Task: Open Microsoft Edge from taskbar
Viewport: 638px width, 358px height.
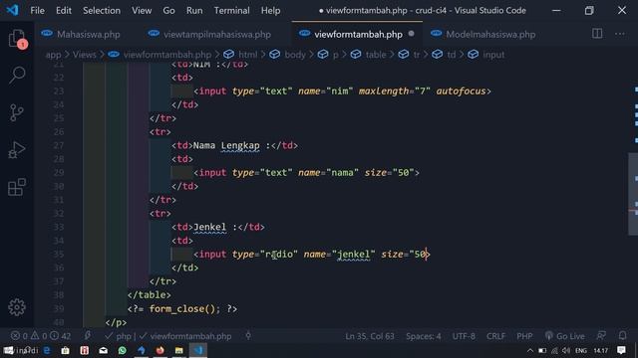Action: (x=47, y=350)
